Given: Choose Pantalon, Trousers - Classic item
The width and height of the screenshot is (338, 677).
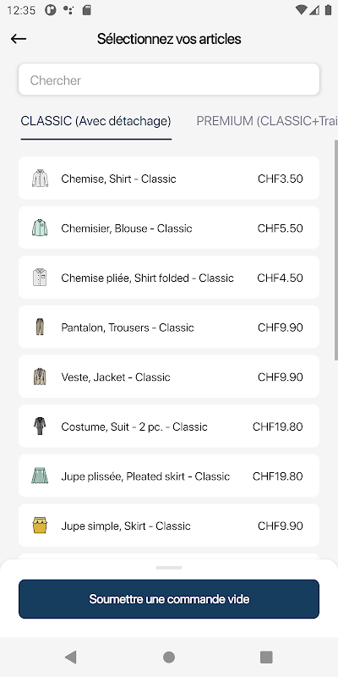Looking at the screenshot, I should pos(169,327).
